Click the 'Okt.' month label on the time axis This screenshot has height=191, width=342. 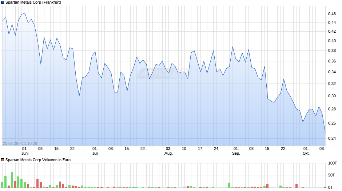(306, 153)
